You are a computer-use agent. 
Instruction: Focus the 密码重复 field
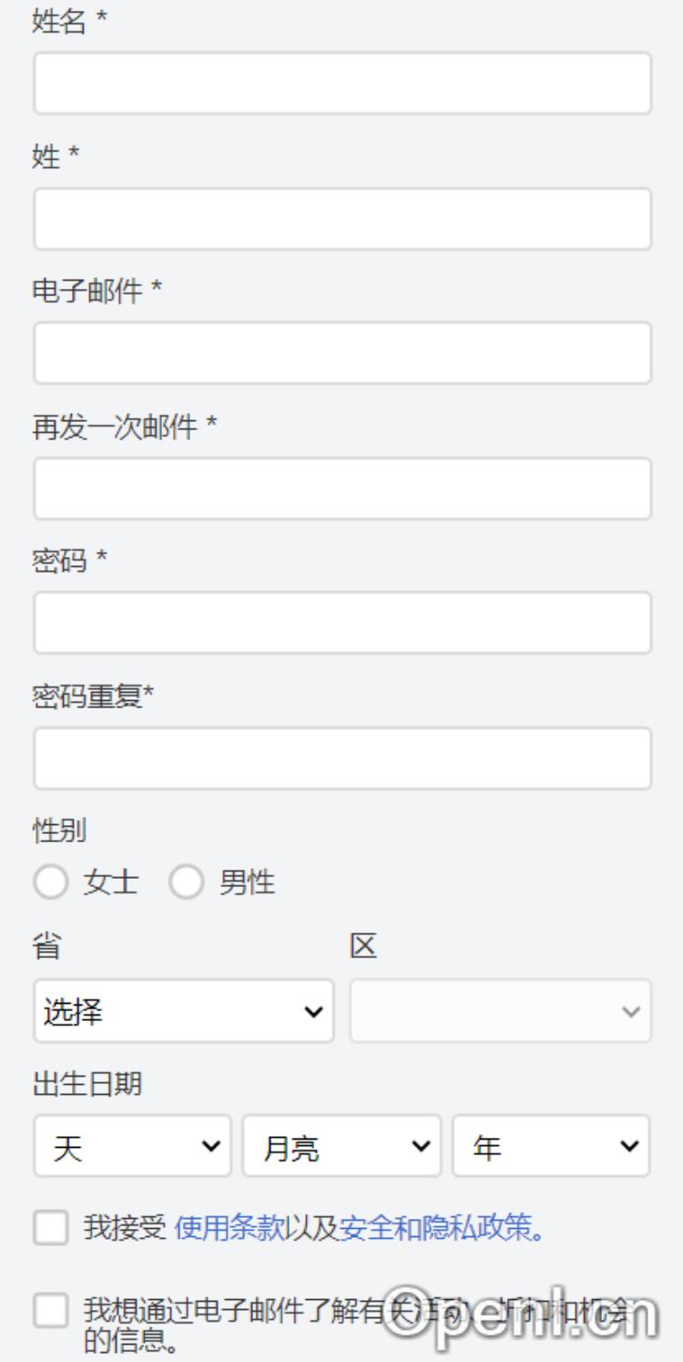point(342,758)
